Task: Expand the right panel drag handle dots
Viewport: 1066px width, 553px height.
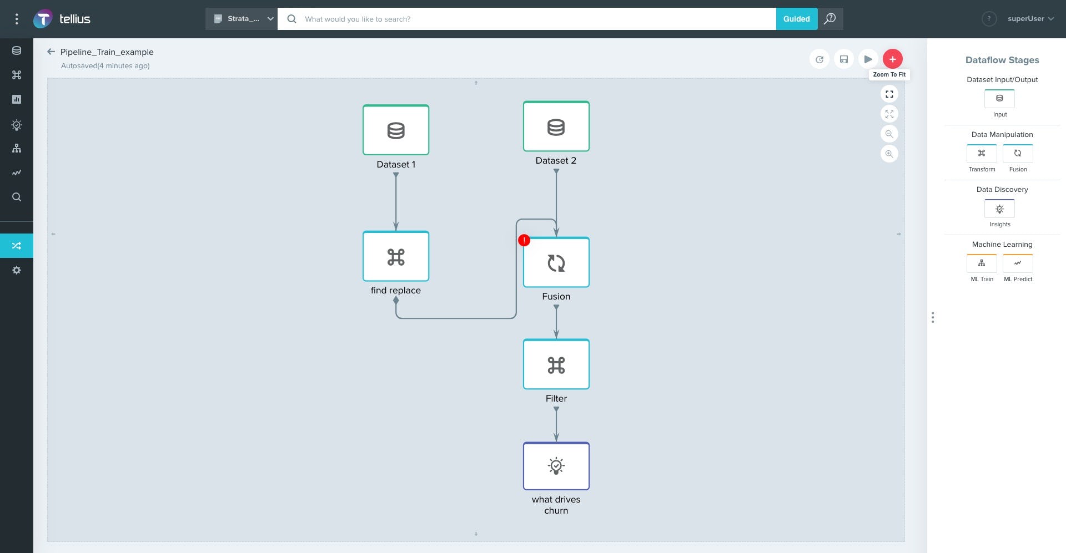Action: 933,317
